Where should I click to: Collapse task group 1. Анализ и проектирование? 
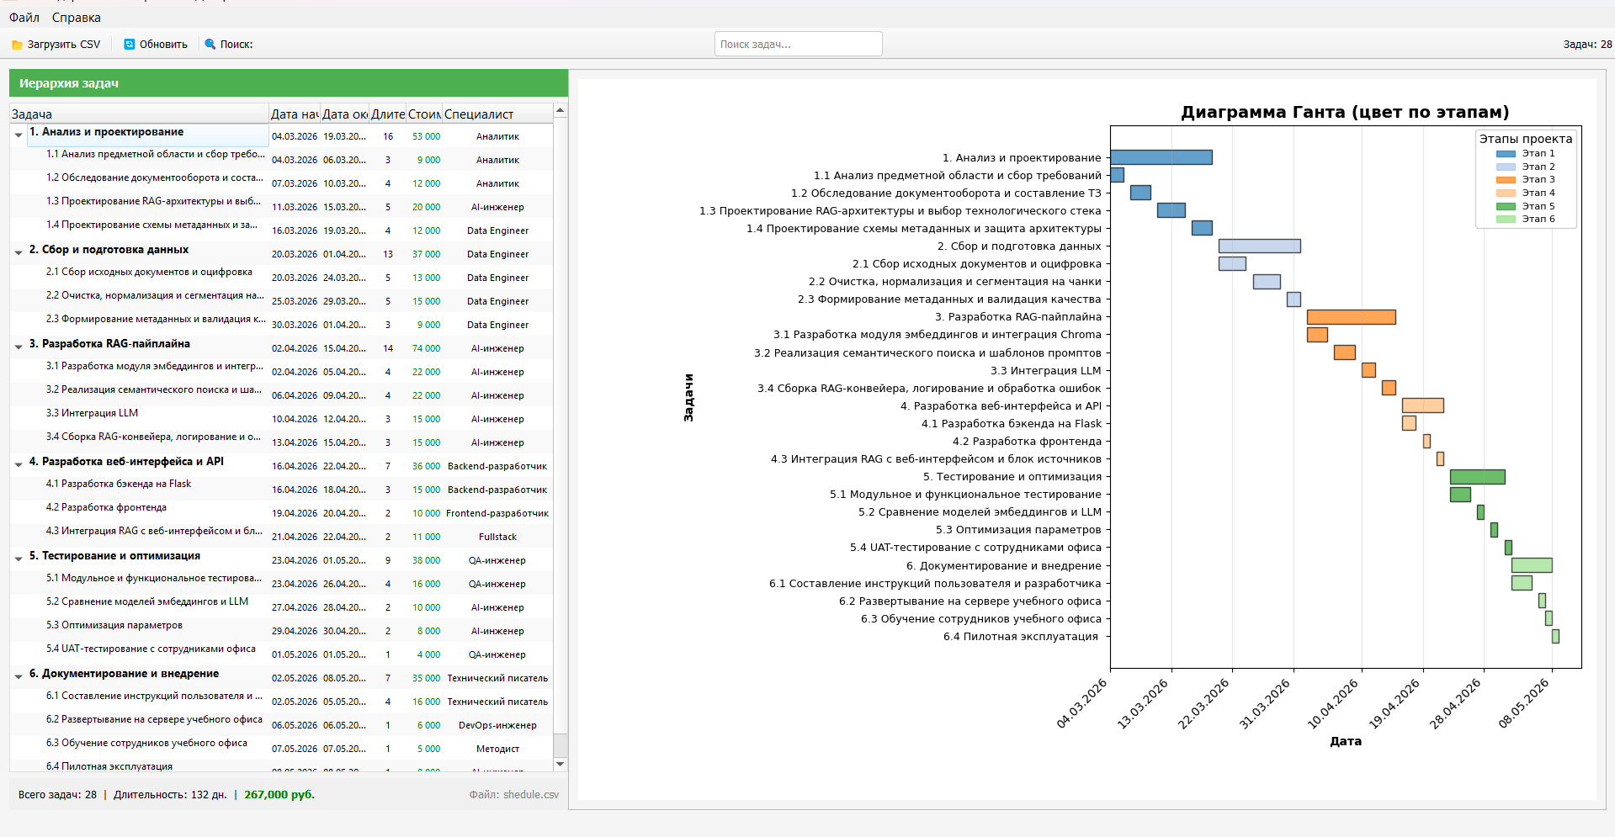[19, 135]
